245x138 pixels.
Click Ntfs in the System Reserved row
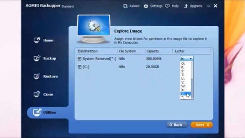tap(122, 59)
